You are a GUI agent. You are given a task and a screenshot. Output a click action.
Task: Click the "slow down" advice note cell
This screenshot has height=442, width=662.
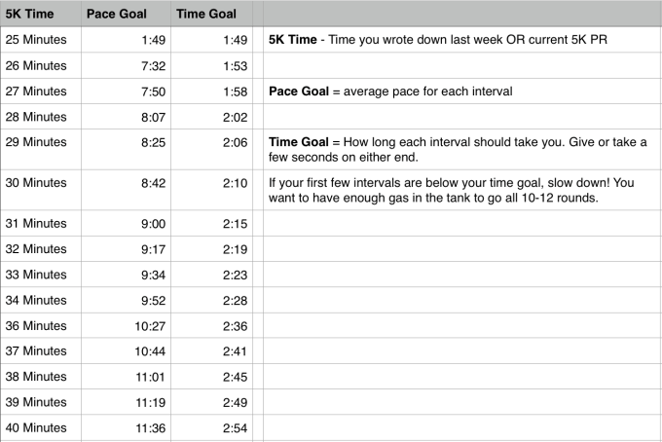tap(456, 190)
